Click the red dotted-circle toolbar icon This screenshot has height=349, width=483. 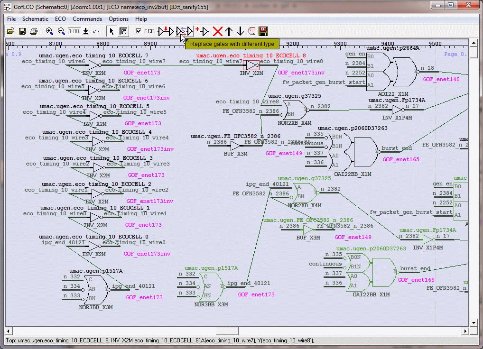[x=251, y=31]
